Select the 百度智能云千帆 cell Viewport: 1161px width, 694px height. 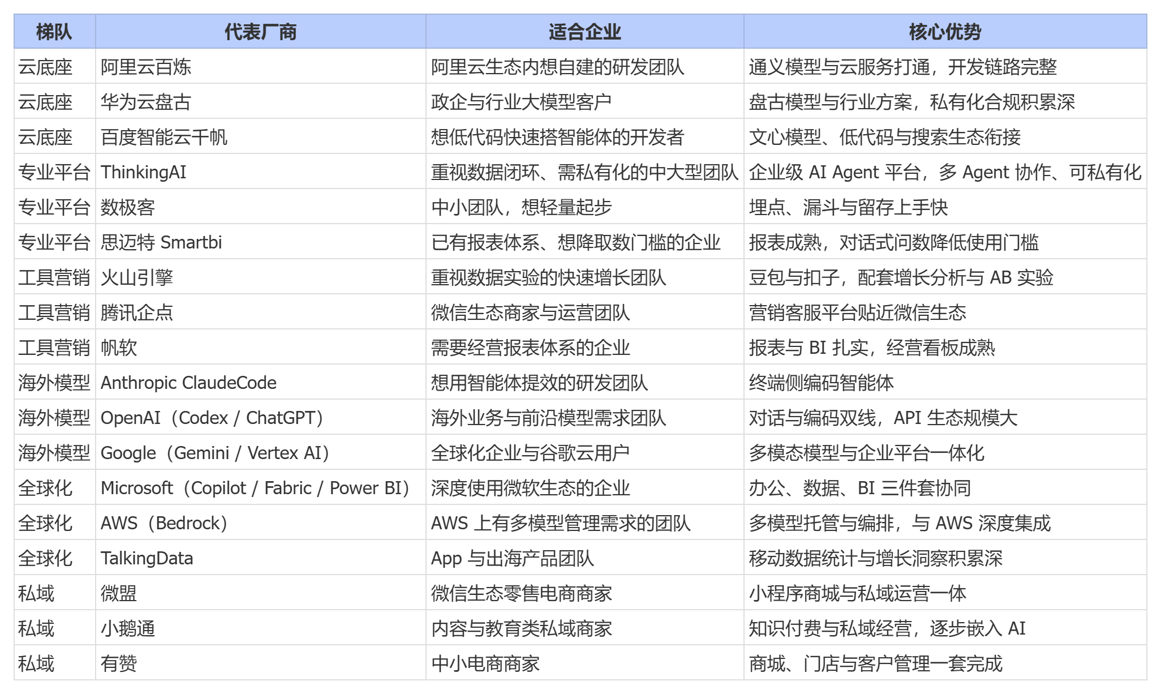pyautogui.click(x=261, y=136)
